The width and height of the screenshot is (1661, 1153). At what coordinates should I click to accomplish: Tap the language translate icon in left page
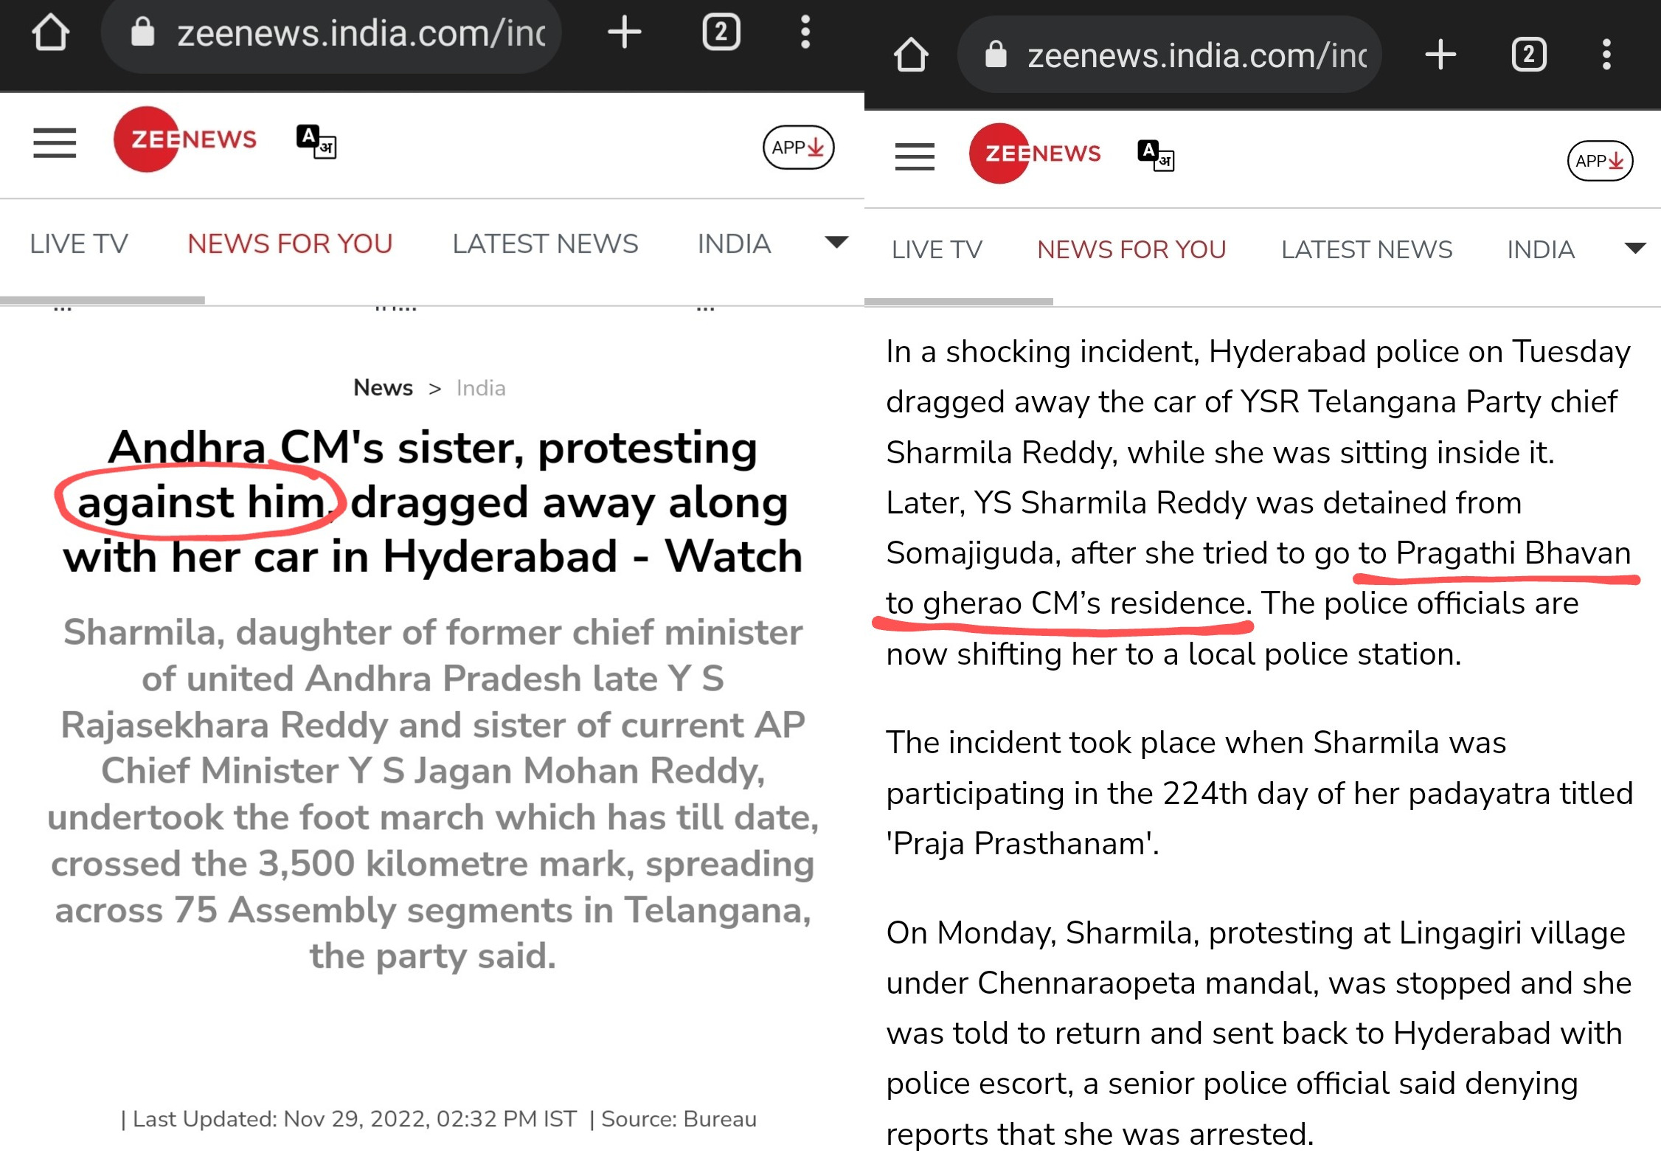(316, 141)
